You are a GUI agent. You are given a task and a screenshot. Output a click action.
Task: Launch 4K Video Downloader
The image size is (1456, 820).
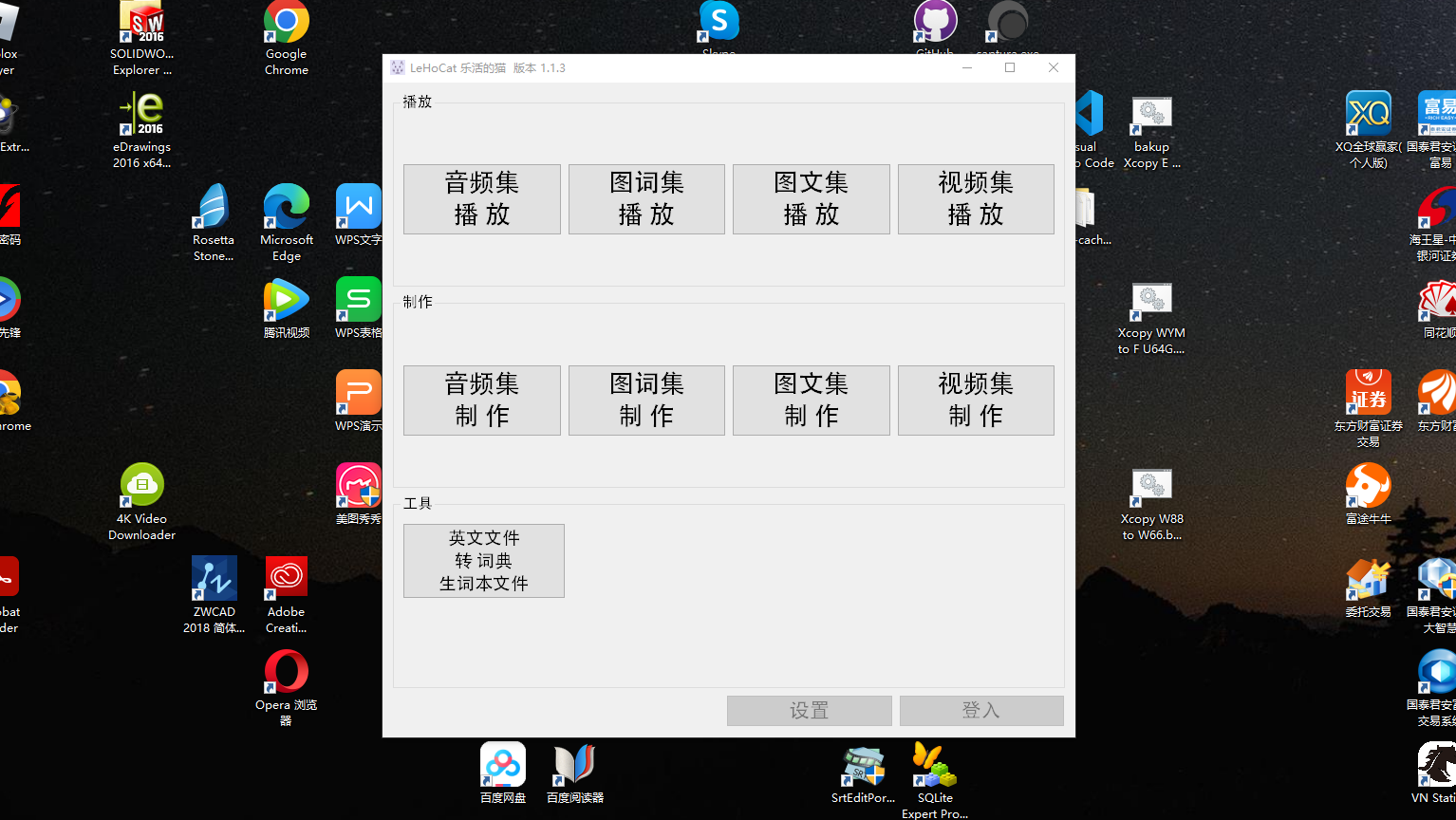coord(141,484)
